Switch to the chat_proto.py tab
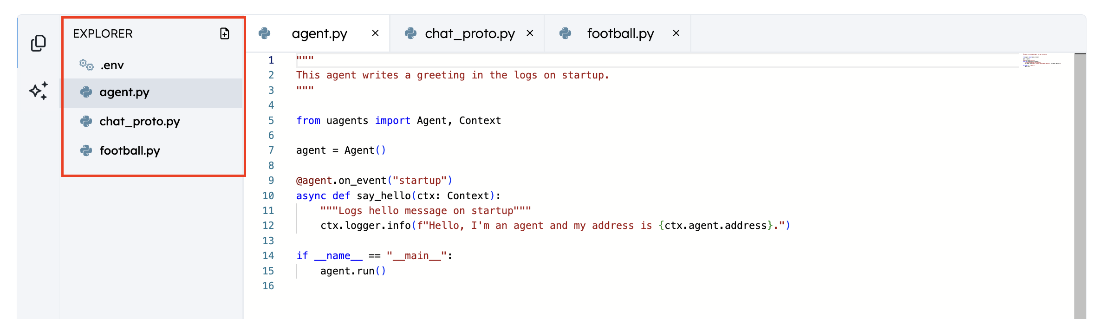 (467, 33)
